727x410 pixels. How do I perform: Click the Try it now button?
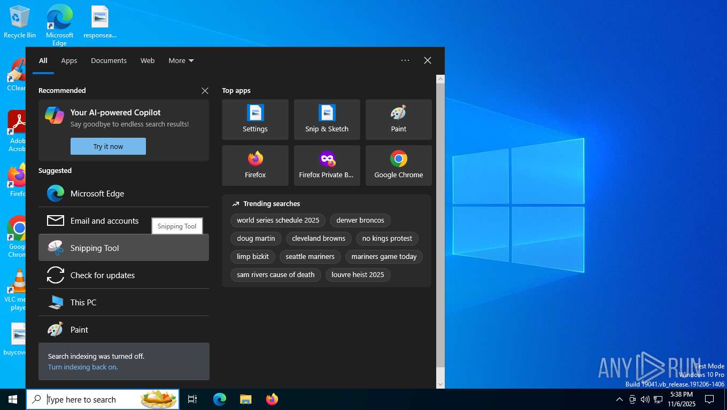click(x=108, y=146)
